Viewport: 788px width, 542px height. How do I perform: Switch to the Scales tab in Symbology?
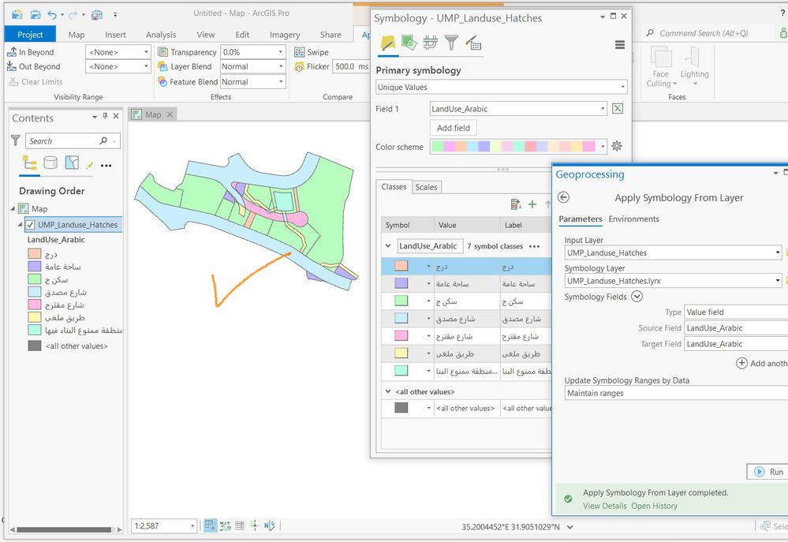[x=426, y=187]
